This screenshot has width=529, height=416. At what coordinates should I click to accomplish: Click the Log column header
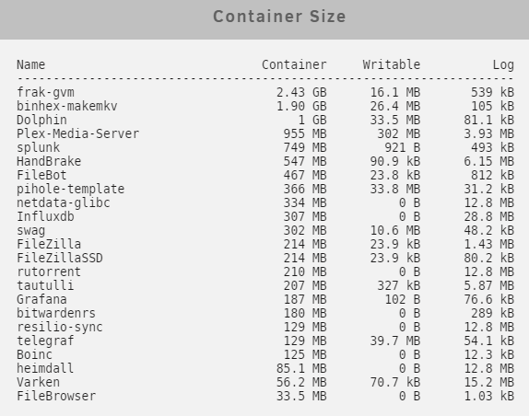point(503,64)
